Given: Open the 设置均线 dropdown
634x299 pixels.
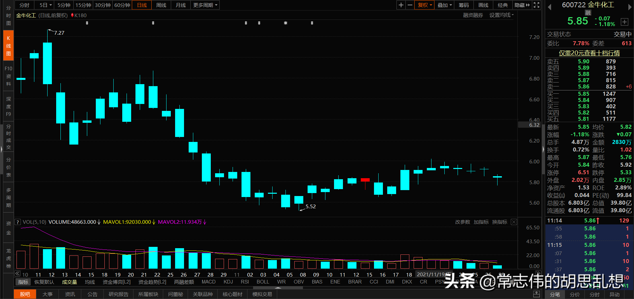Looking at the screenshot, I should 501,15.
